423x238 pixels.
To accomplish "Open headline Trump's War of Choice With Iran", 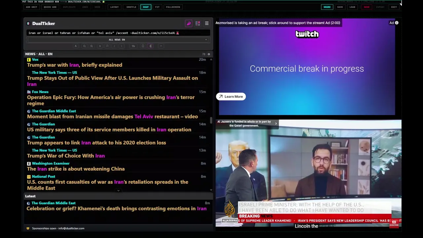I will pyautogui.click(x=66, y=156).
